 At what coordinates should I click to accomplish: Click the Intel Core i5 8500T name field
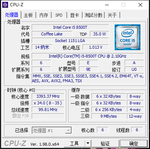[70, 27]
